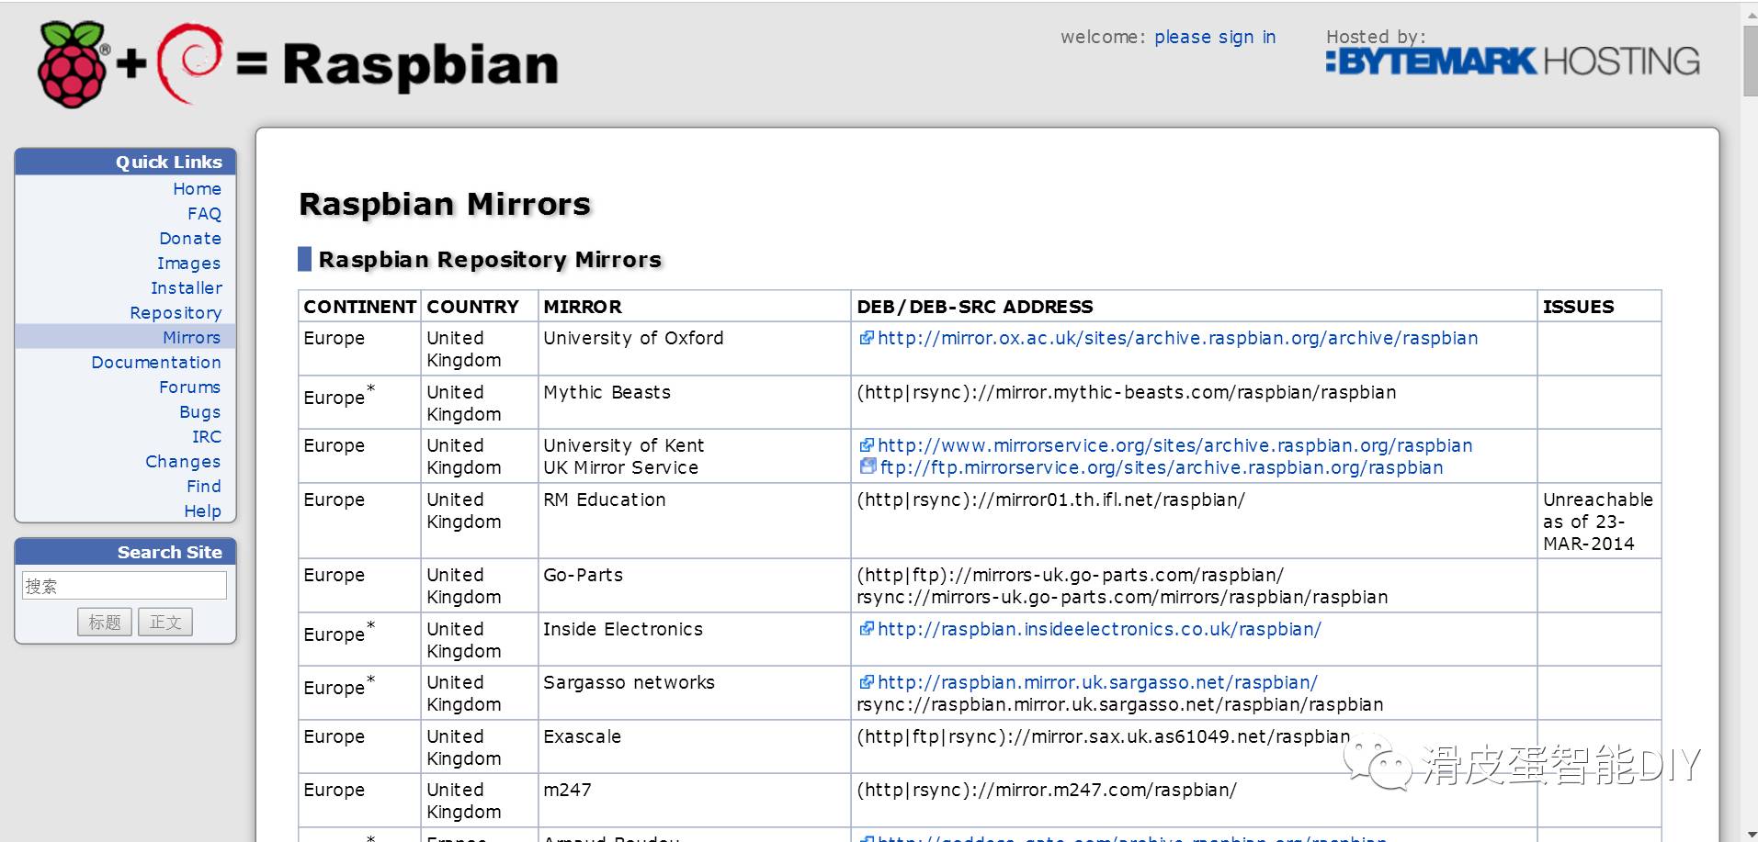Open the Forums quick link
1758x842 pixels.
(189, 387)
